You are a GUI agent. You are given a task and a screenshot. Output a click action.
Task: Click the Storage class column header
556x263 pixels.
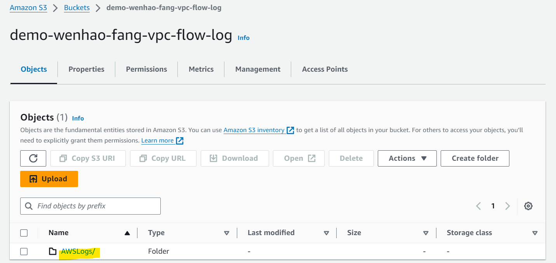(x=469, y=233)
